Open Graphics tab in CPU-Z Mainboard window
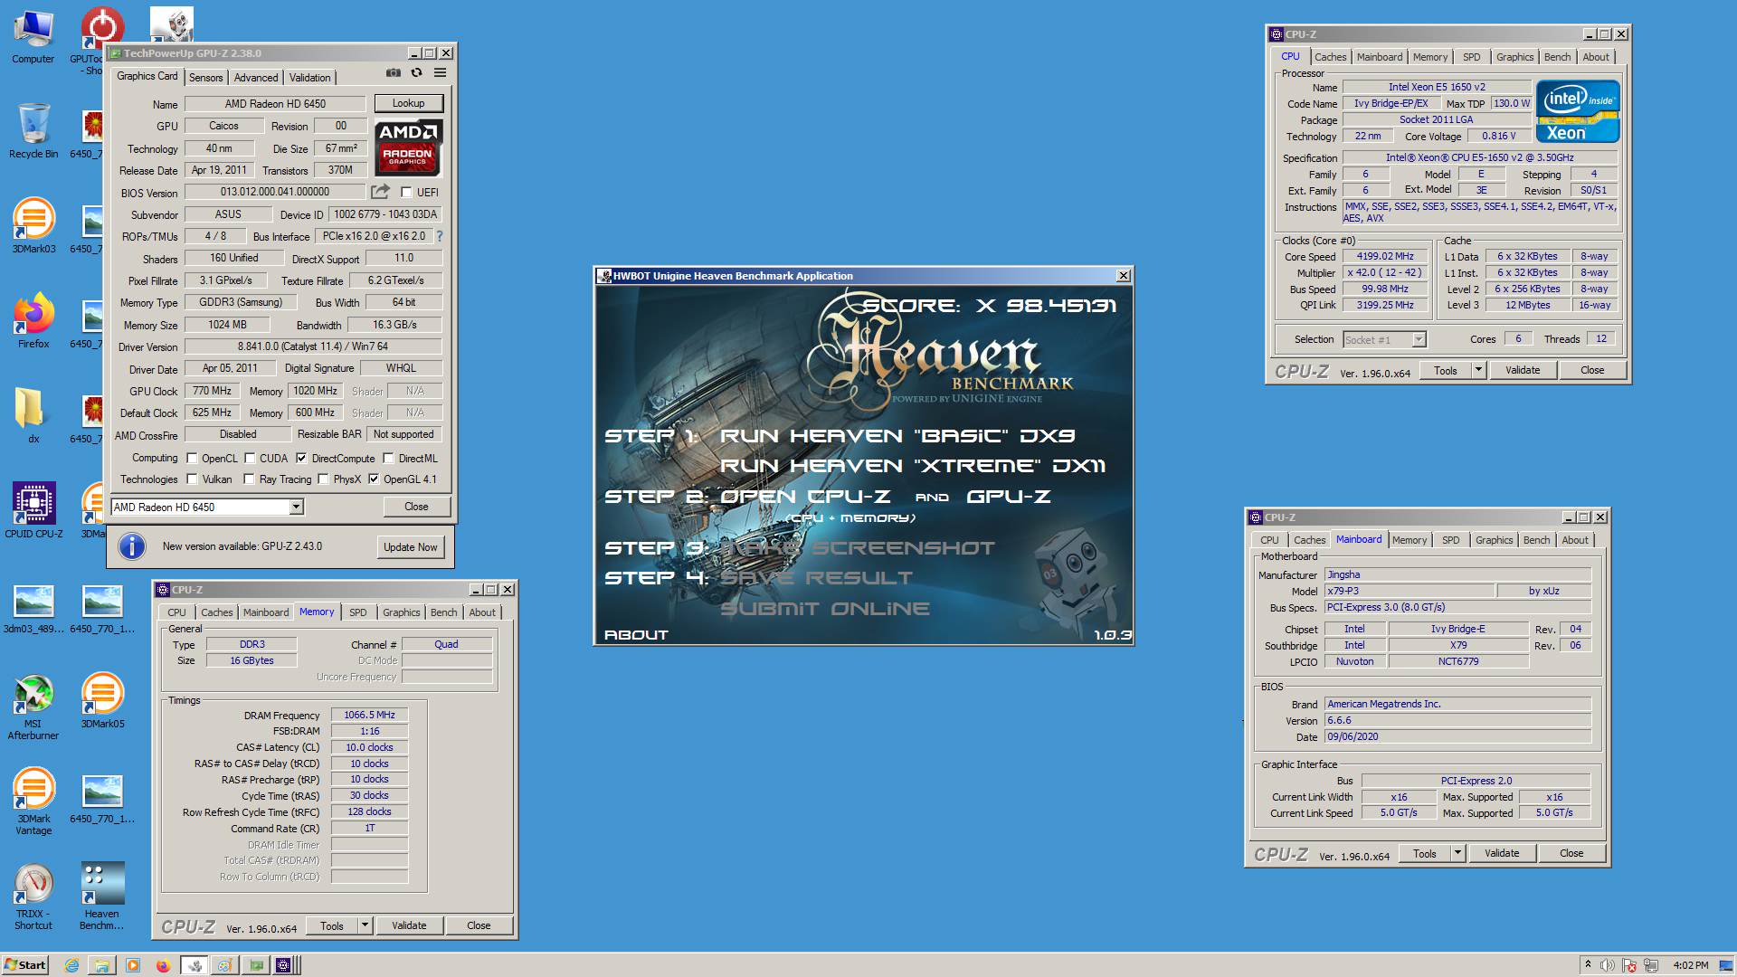This screenshot has width=1737, height=977. pos(1494,540)
